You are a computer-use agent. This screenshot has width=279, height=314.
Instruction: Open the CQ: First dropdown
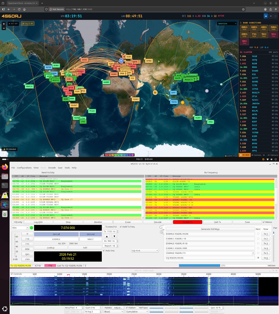click(145, 250)
